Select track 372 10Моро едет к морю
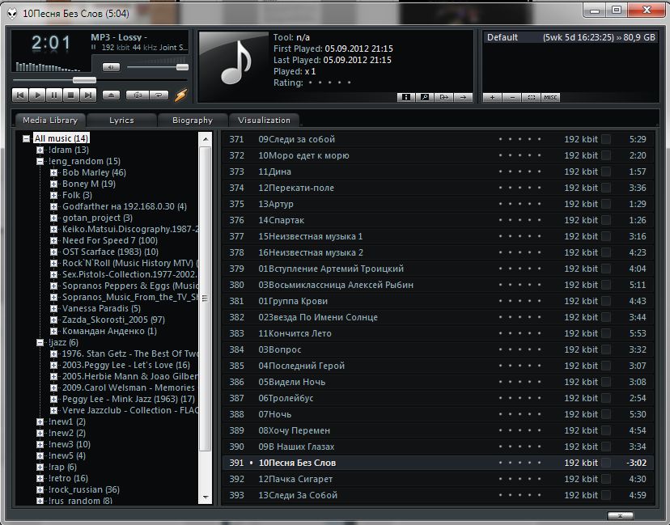 click(x=438, y=155)
